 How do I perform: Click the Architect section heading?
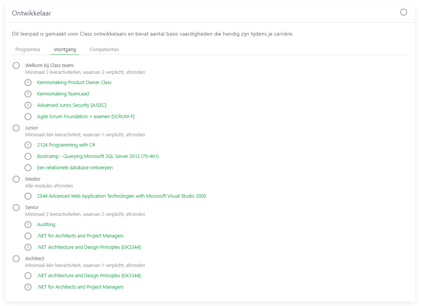tap(34, 259)
